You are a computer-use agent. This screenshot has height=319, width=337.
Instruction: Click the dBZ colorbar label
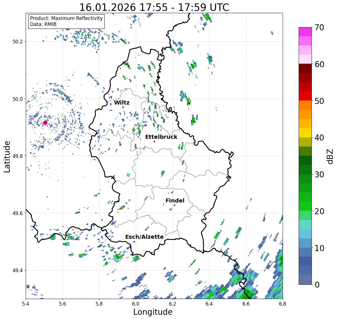click(x=330, y=156)
